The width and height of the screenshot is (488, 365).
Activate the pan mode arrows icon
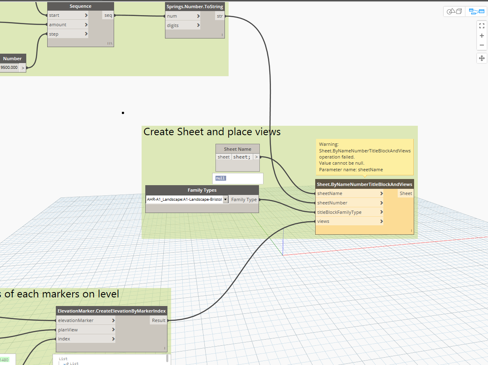pyautogui.click(x=482, y=58)
